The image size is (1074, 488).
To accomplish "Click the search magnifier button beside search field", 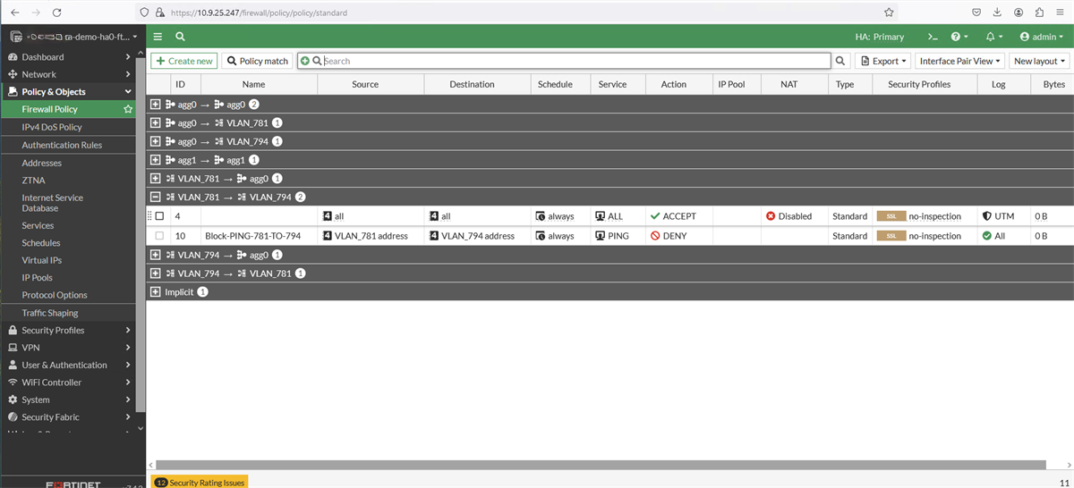I will pyautogui.click(x=840, y=61).
